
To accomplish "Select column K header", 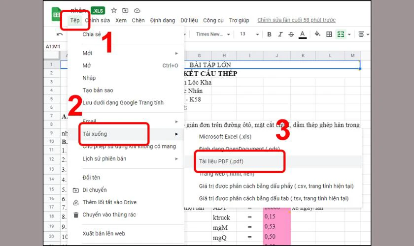I will tap(303, 56).
